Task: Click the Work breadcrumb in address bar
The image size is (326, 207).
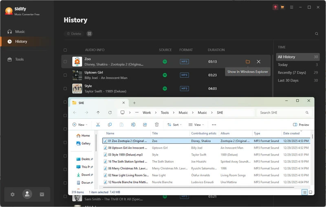Action: point(147,112)
